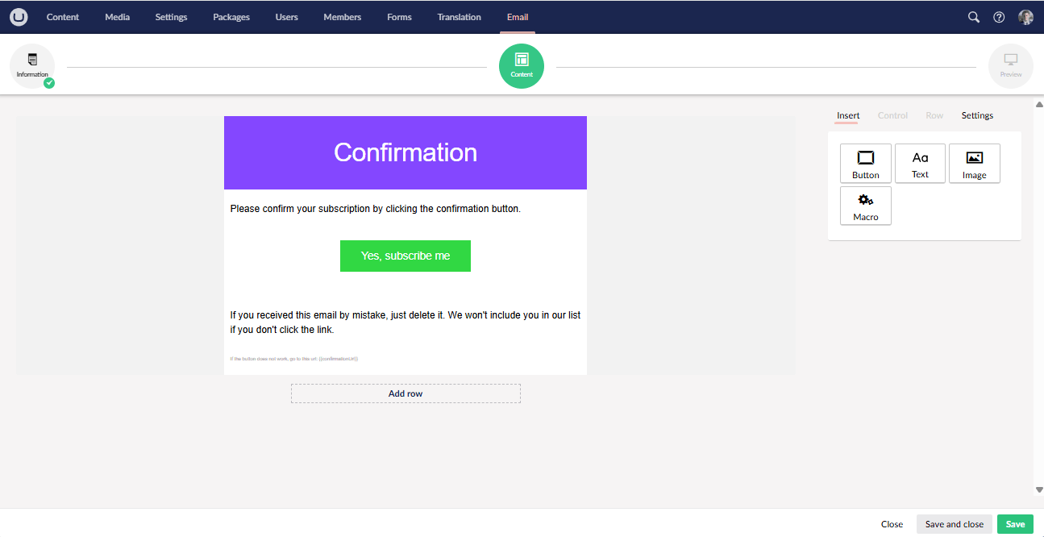Insert a Macro element
1044x537 pixels.
click(x=865, y=206)
